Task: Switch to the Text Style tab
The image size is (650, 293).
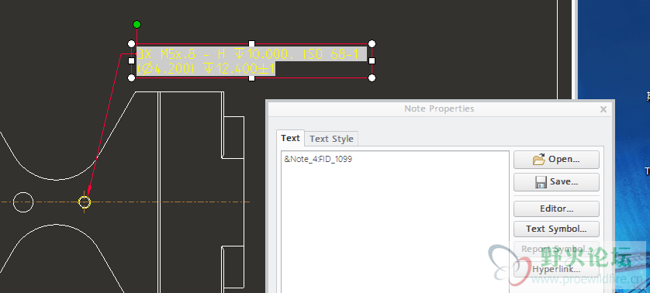Action: [331, 139]
